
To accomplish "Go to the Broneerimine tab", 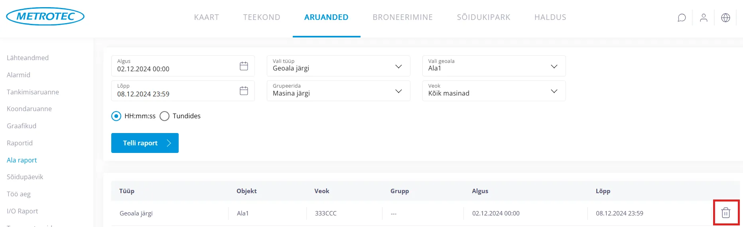I will click(402, 17).
